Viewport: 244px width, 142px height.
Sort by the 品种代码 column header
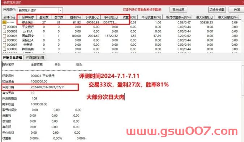9,17
